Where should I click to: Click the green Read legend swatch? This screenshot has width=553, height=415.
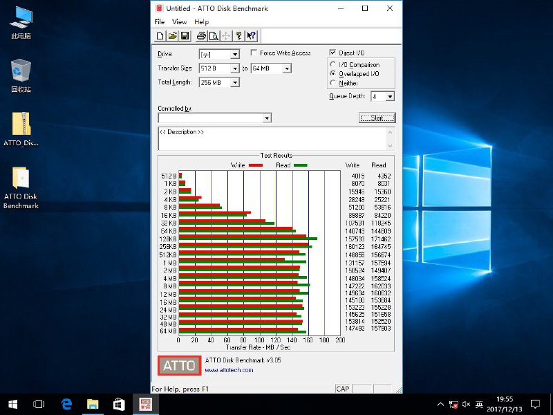point(300,165)
